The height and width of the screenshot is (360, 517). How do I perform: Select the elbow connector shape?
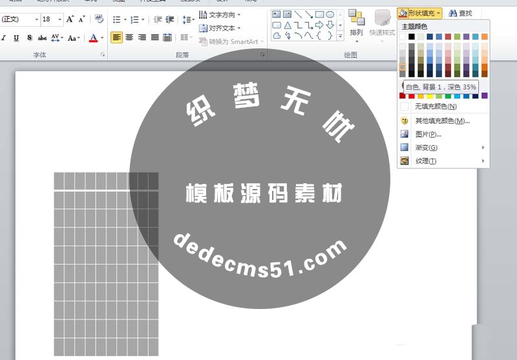pyautogui.click(x=298, y=25)
